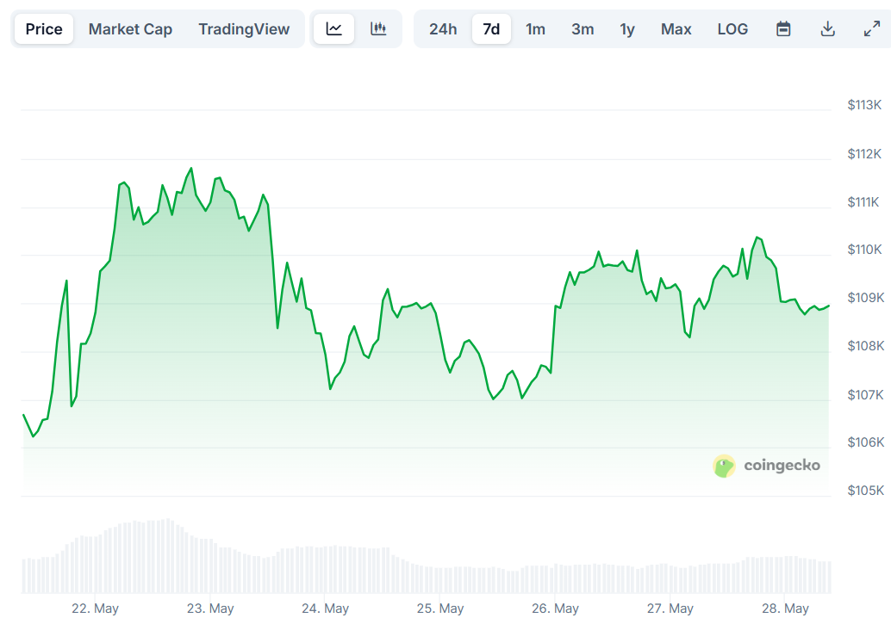Click the 27. May date label
This screenshot has height=618, width=891.
[x=670, y=609]
